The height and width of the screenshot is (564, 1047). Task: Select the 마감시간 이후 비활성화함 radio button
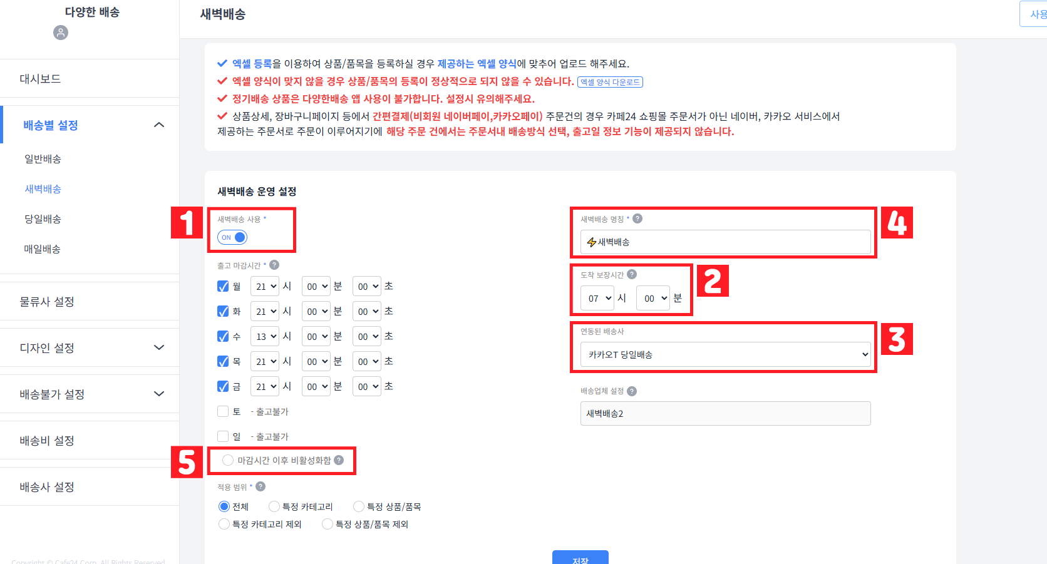(x=227, y=459)
